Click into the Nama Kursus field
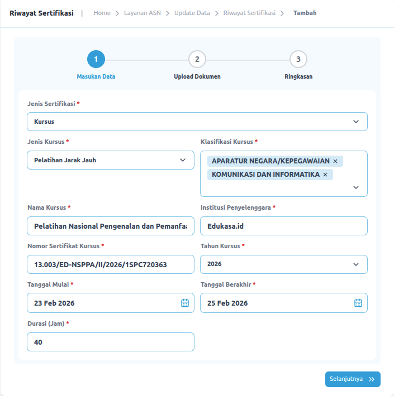The image size is (394, 396). coord(111,226)
